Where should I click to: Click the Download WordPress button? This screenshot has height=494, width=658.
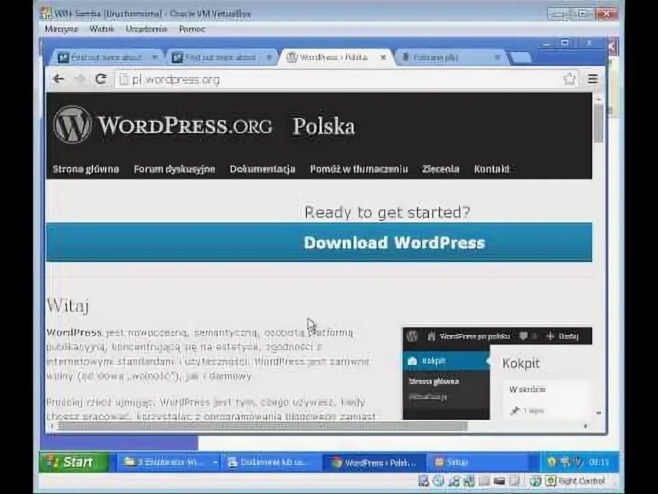pyautogui.click(x=319, y=242)
